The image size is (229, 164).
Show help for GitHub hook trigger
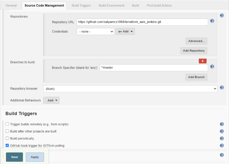tap(222, 145)
